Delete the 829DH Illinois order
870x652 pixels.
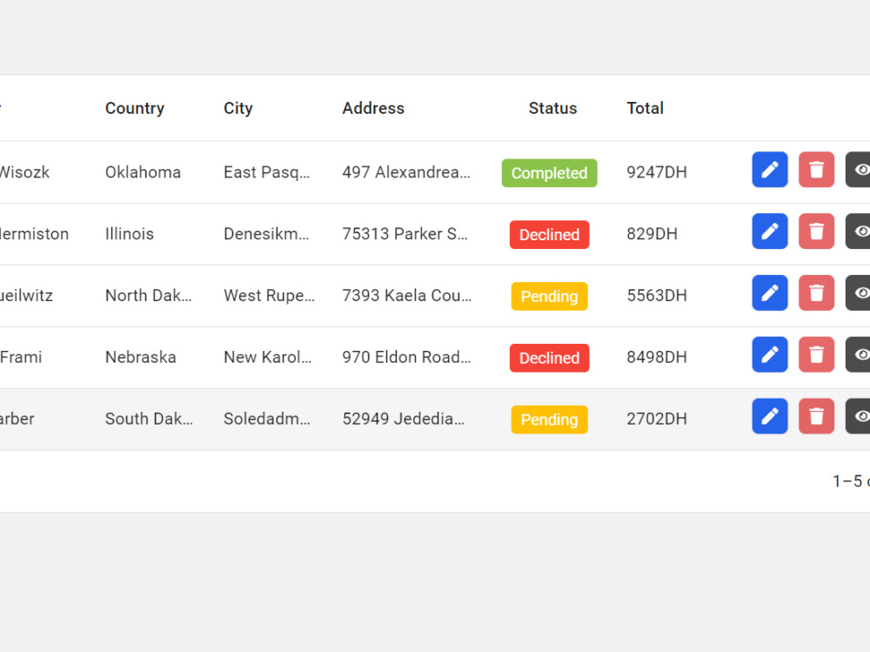coord(816,231)
